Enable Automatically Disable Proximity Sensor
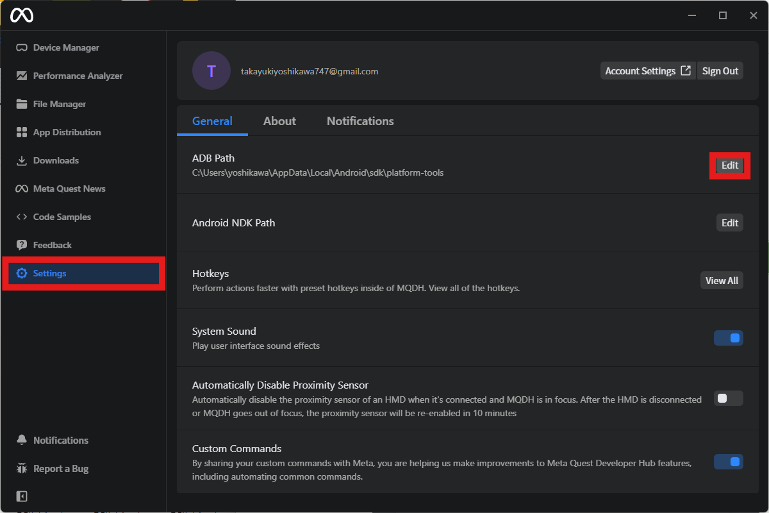 (729, 398)
